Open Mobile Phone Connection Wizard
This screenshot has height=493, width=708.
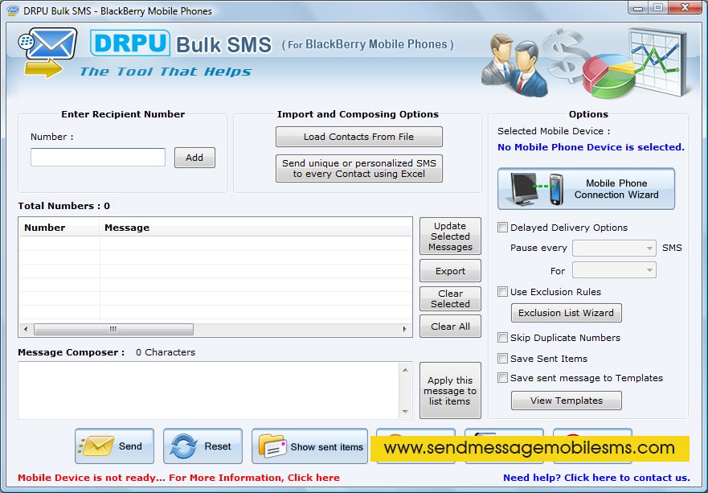tap(586, 189)
